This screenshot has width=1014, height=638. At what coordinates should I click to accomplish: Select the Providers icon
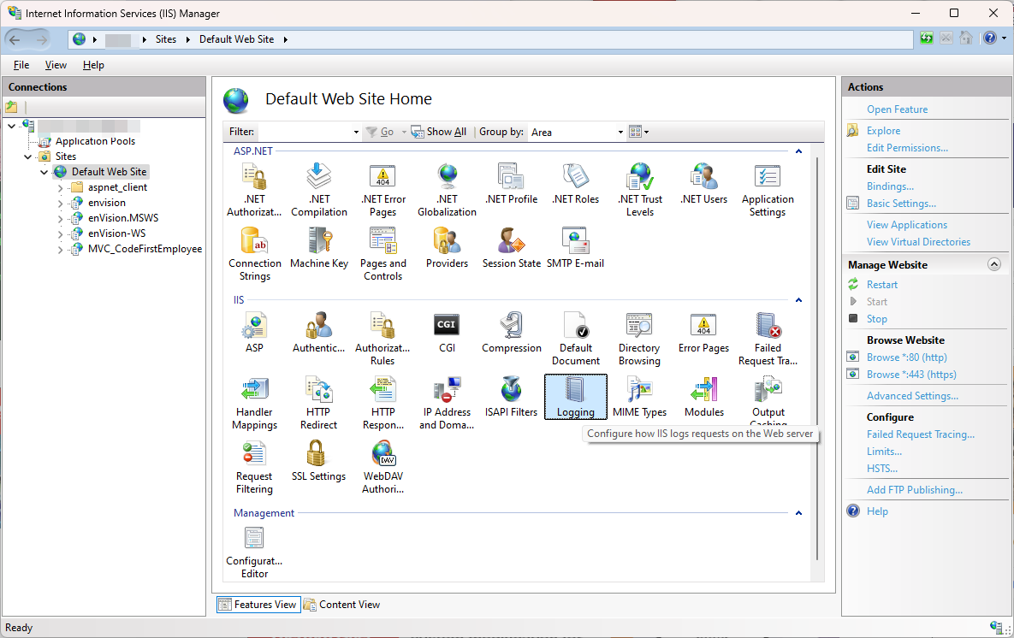pos(447,248)
